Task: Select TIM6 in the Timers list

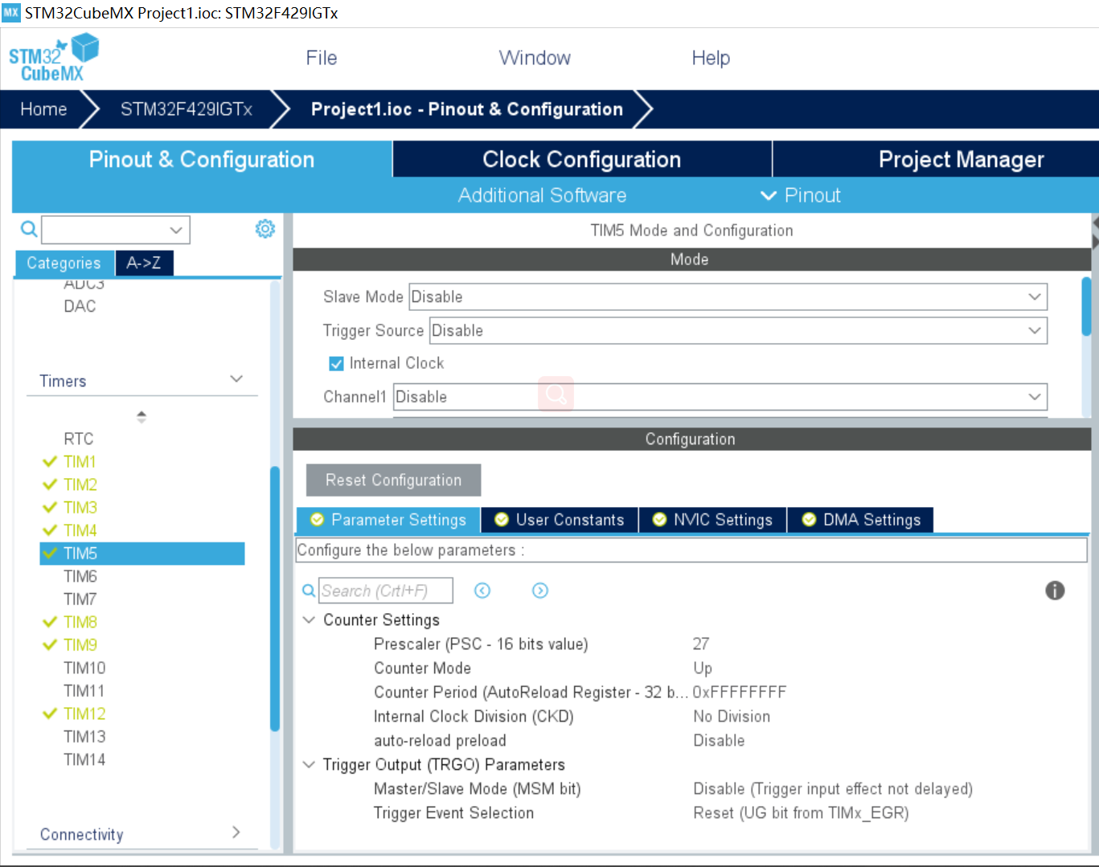Action: tap(80, 576)
